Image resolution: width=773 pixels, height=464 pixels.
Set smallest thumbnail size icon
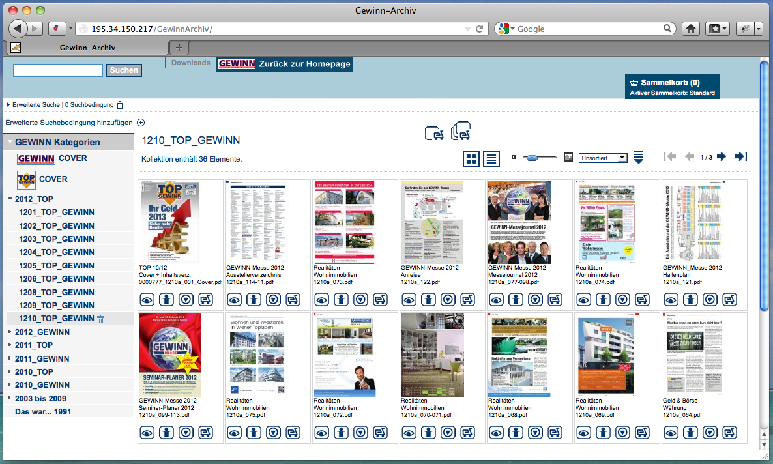513,157
